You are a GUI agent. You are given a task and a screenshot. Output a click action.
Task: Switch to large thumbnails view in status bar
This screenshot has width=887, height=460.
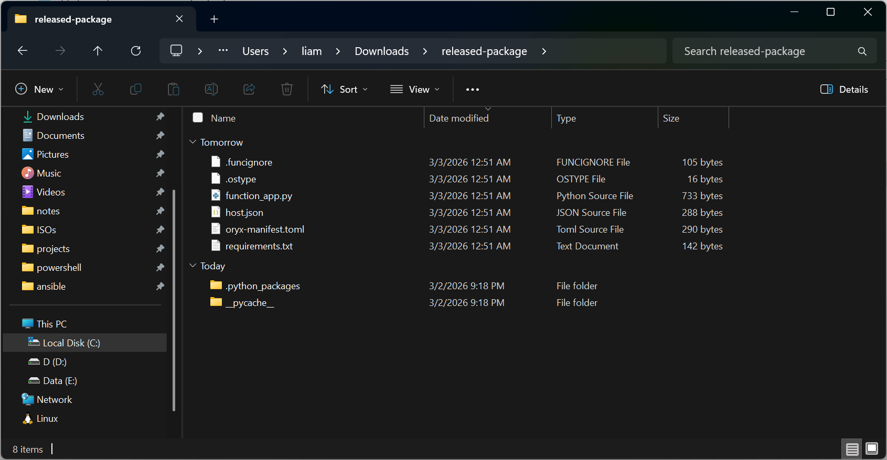tap(872, 449)
